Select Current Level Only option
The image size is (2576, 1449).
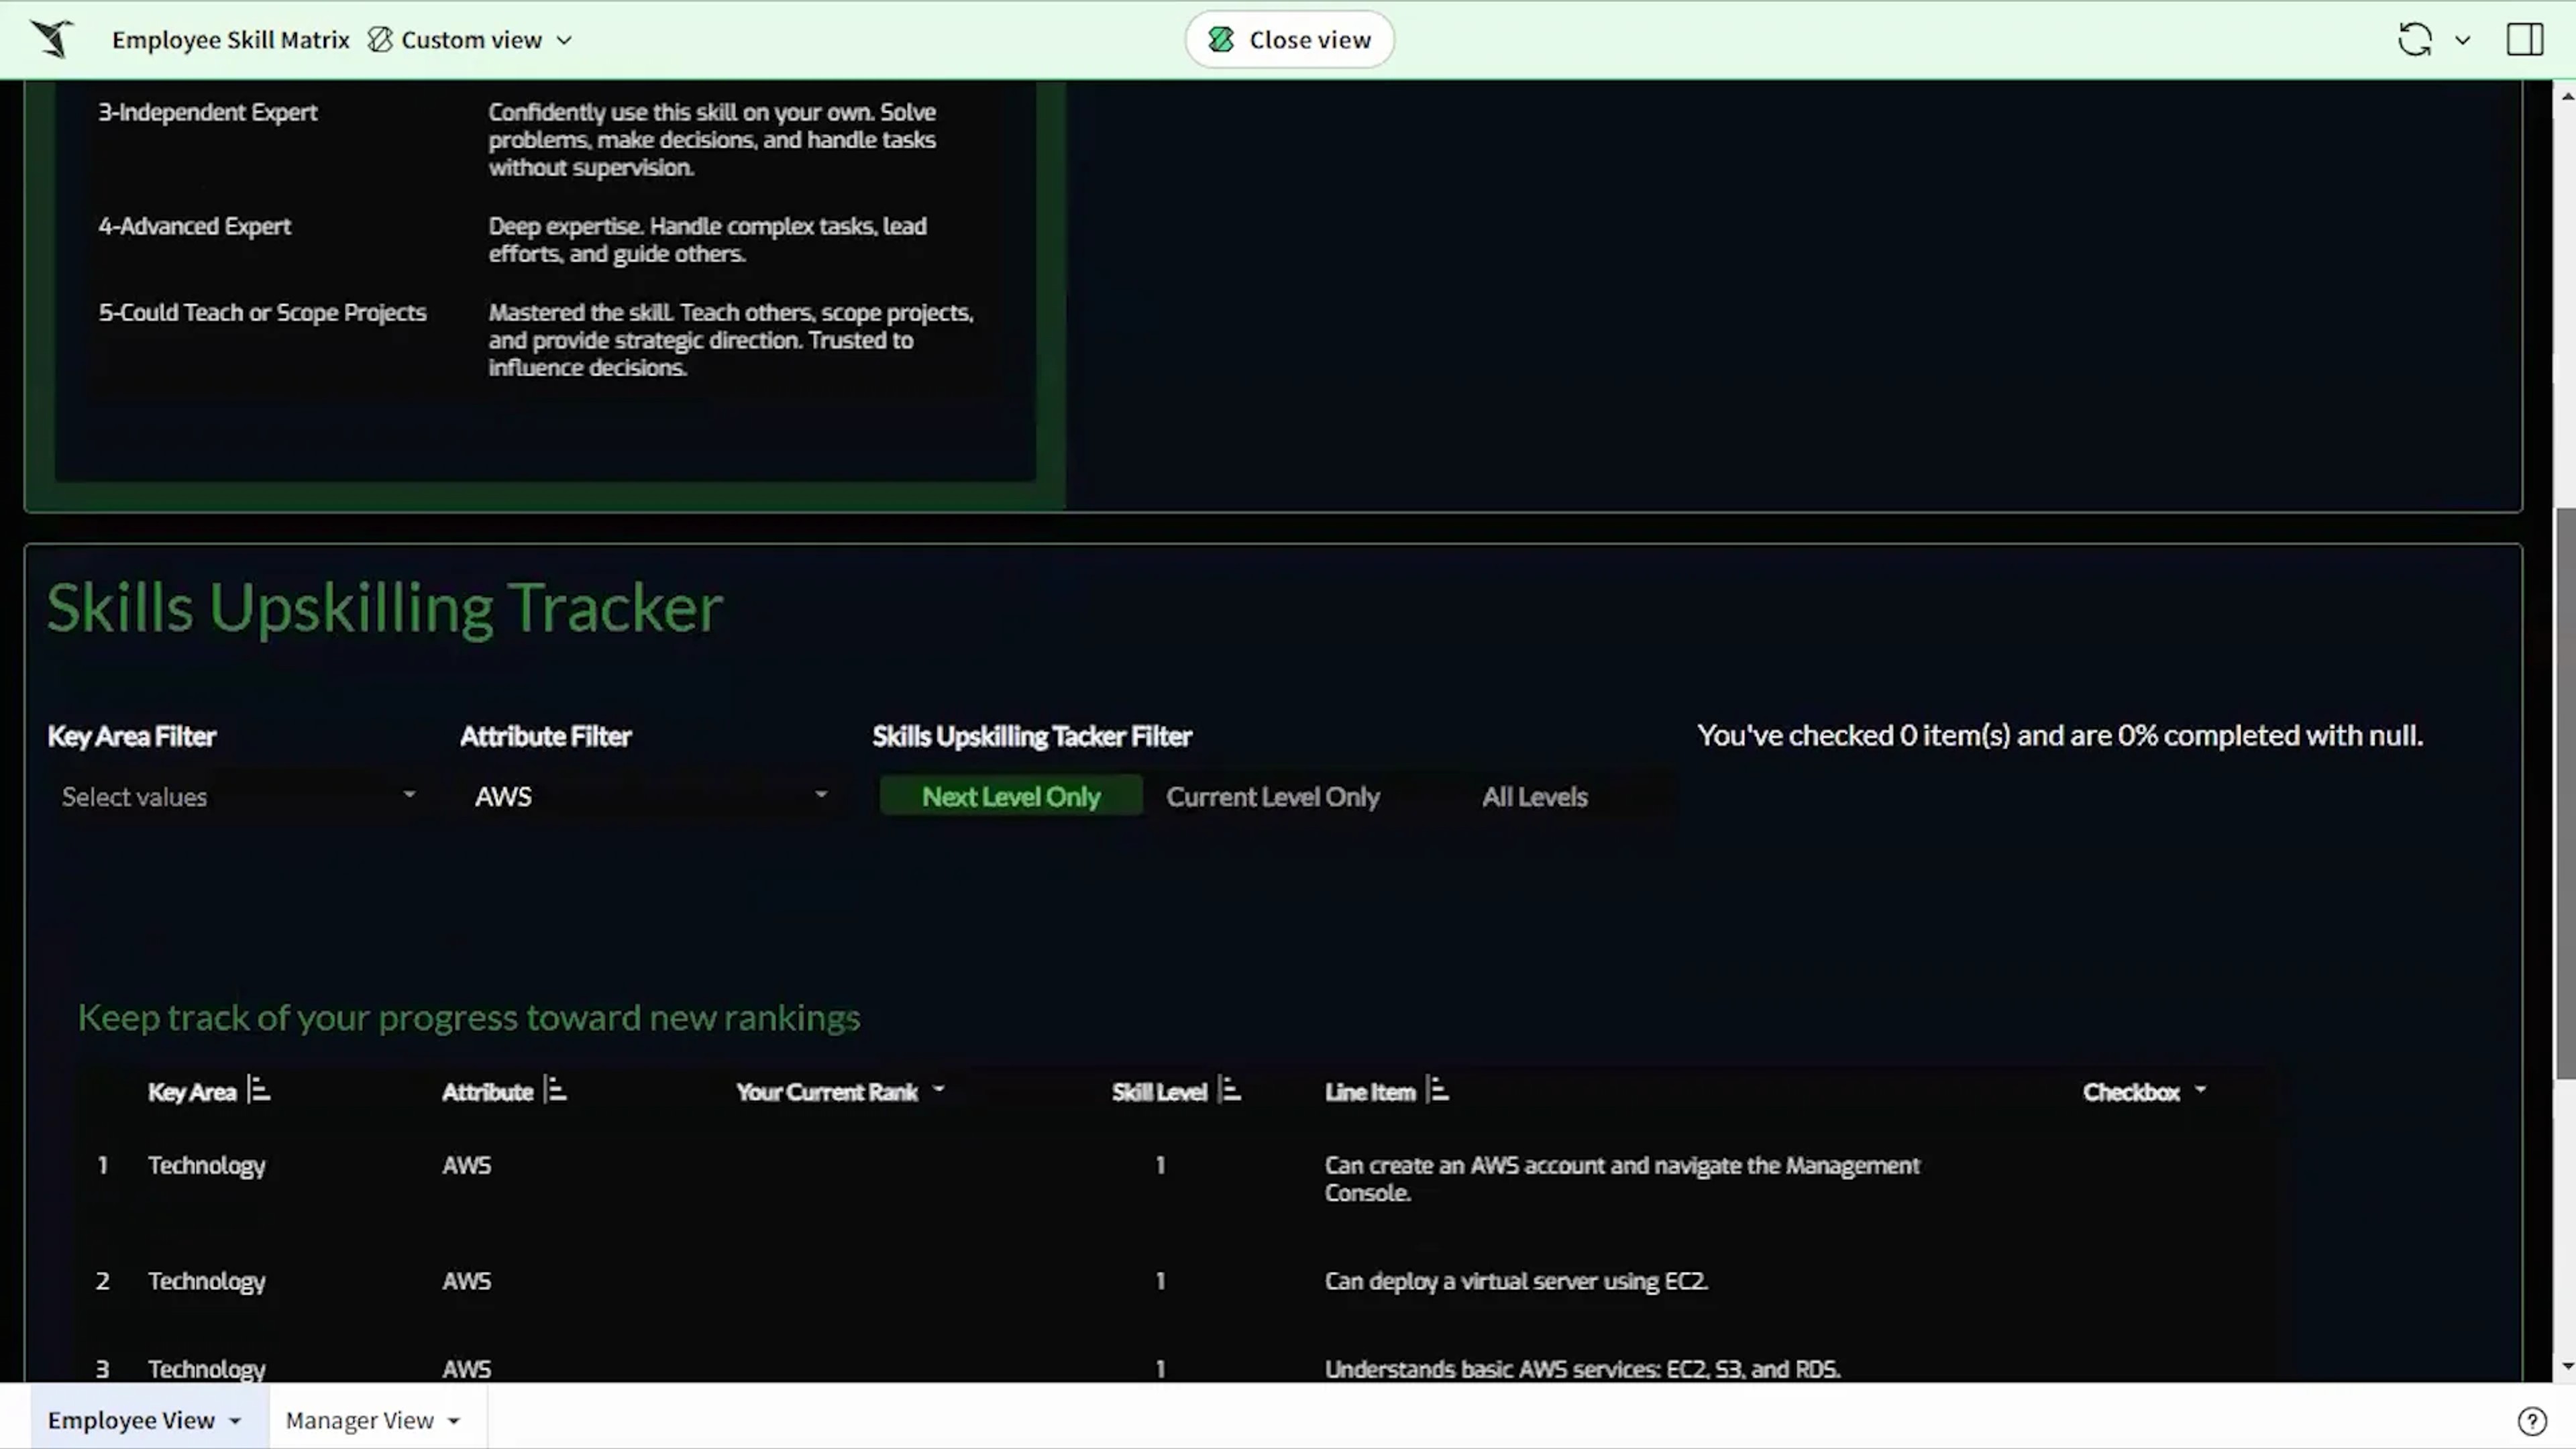click(1273, 797)
